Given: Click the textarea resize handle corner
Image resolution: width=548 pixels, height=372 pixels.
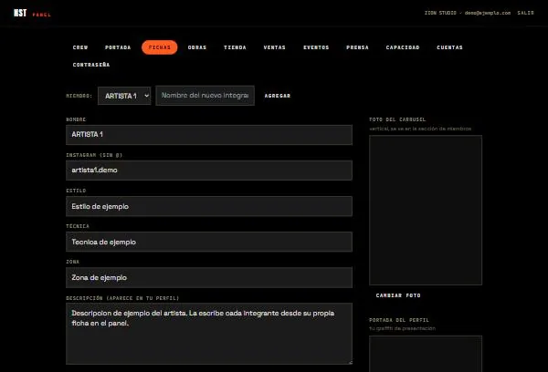Looking at the screenshot, I should coord(350,362).
